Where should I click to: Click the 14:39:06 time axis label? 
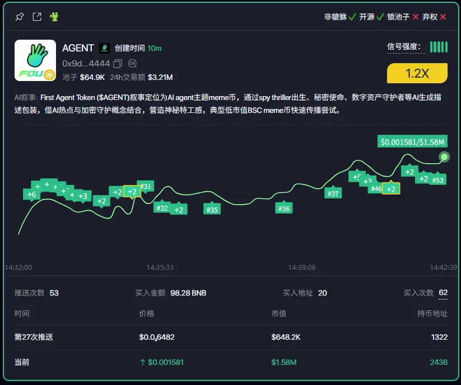click(x=302, y=268)
